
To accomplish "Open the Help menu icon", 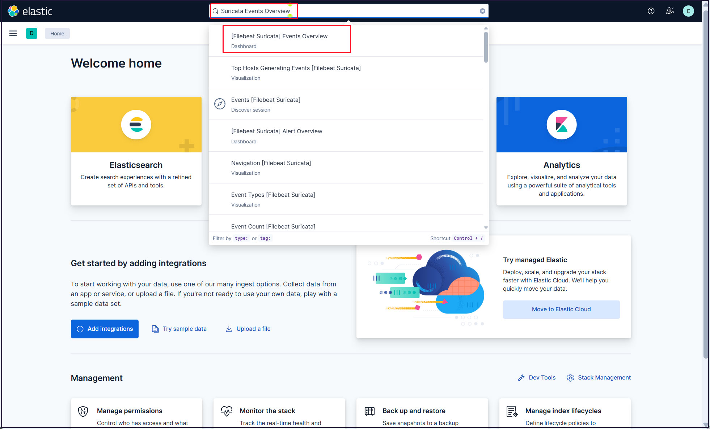I will (x=651, y=11).
